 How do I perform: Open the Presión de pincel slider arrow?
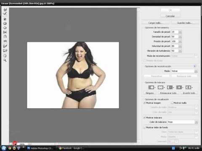pos(180,42)
